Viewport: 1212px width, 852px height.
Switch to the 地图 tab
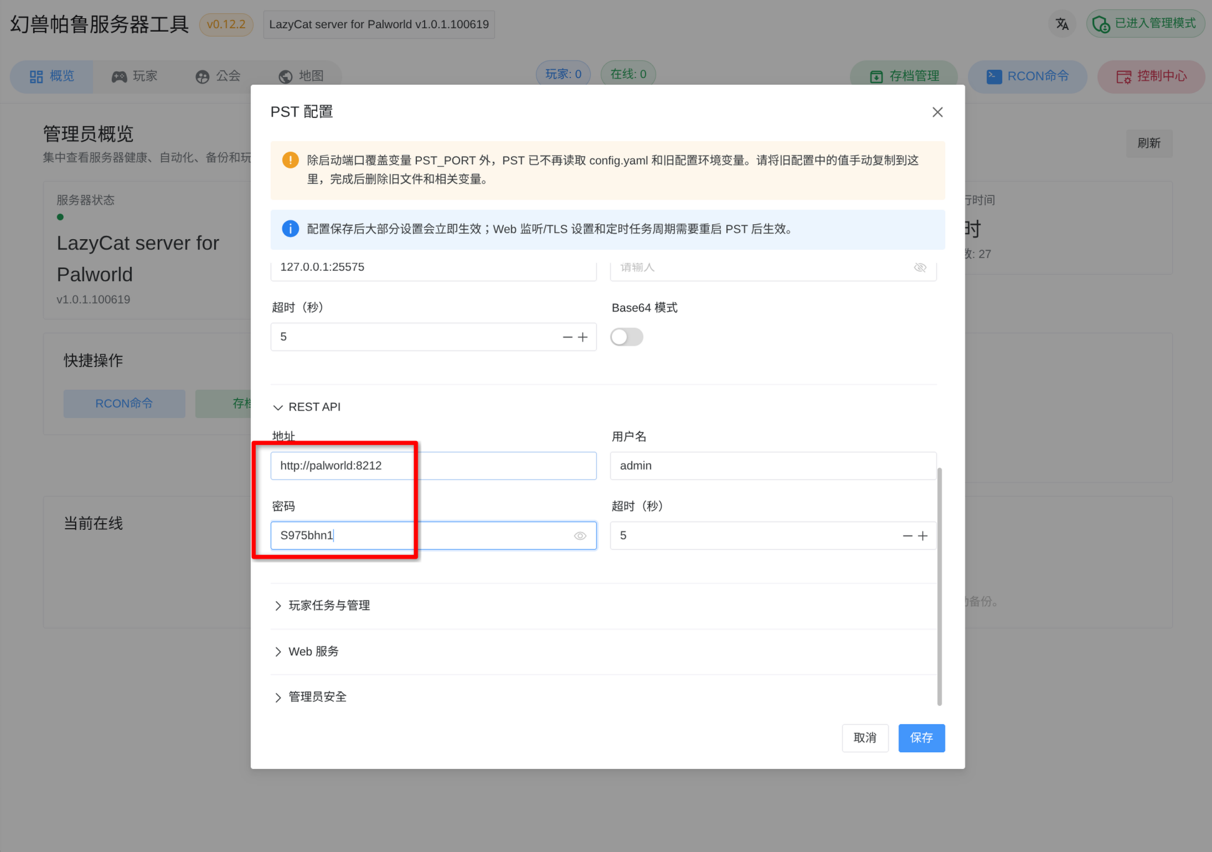click(301, 76)
